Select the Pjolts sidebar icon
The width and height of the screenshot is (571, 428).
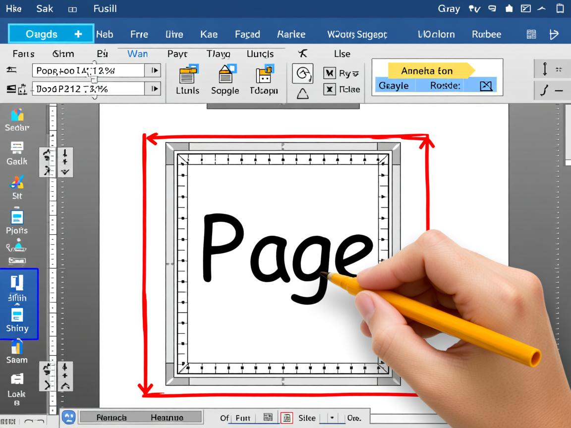click(x=17, y=217)
